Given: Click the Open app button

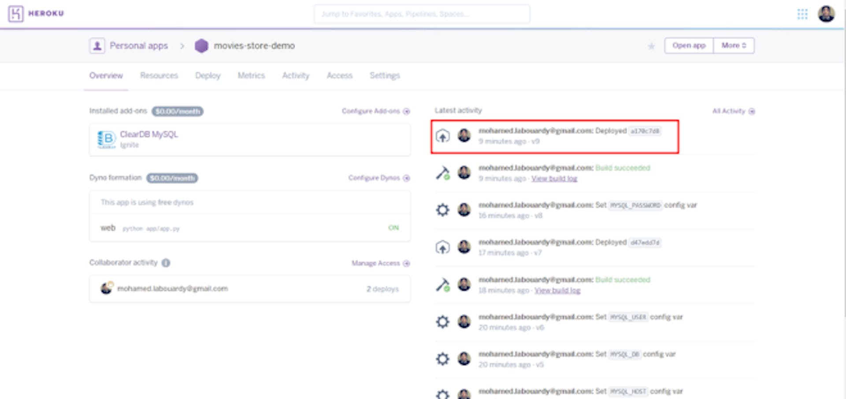Looking at the screenshot, I should point(689,45).
